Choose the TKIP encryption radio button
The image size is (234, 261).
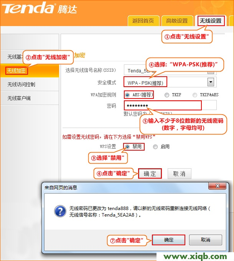click(167, 95)
